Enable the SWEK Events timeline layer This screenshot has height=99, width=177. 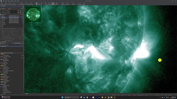[1, 46]
